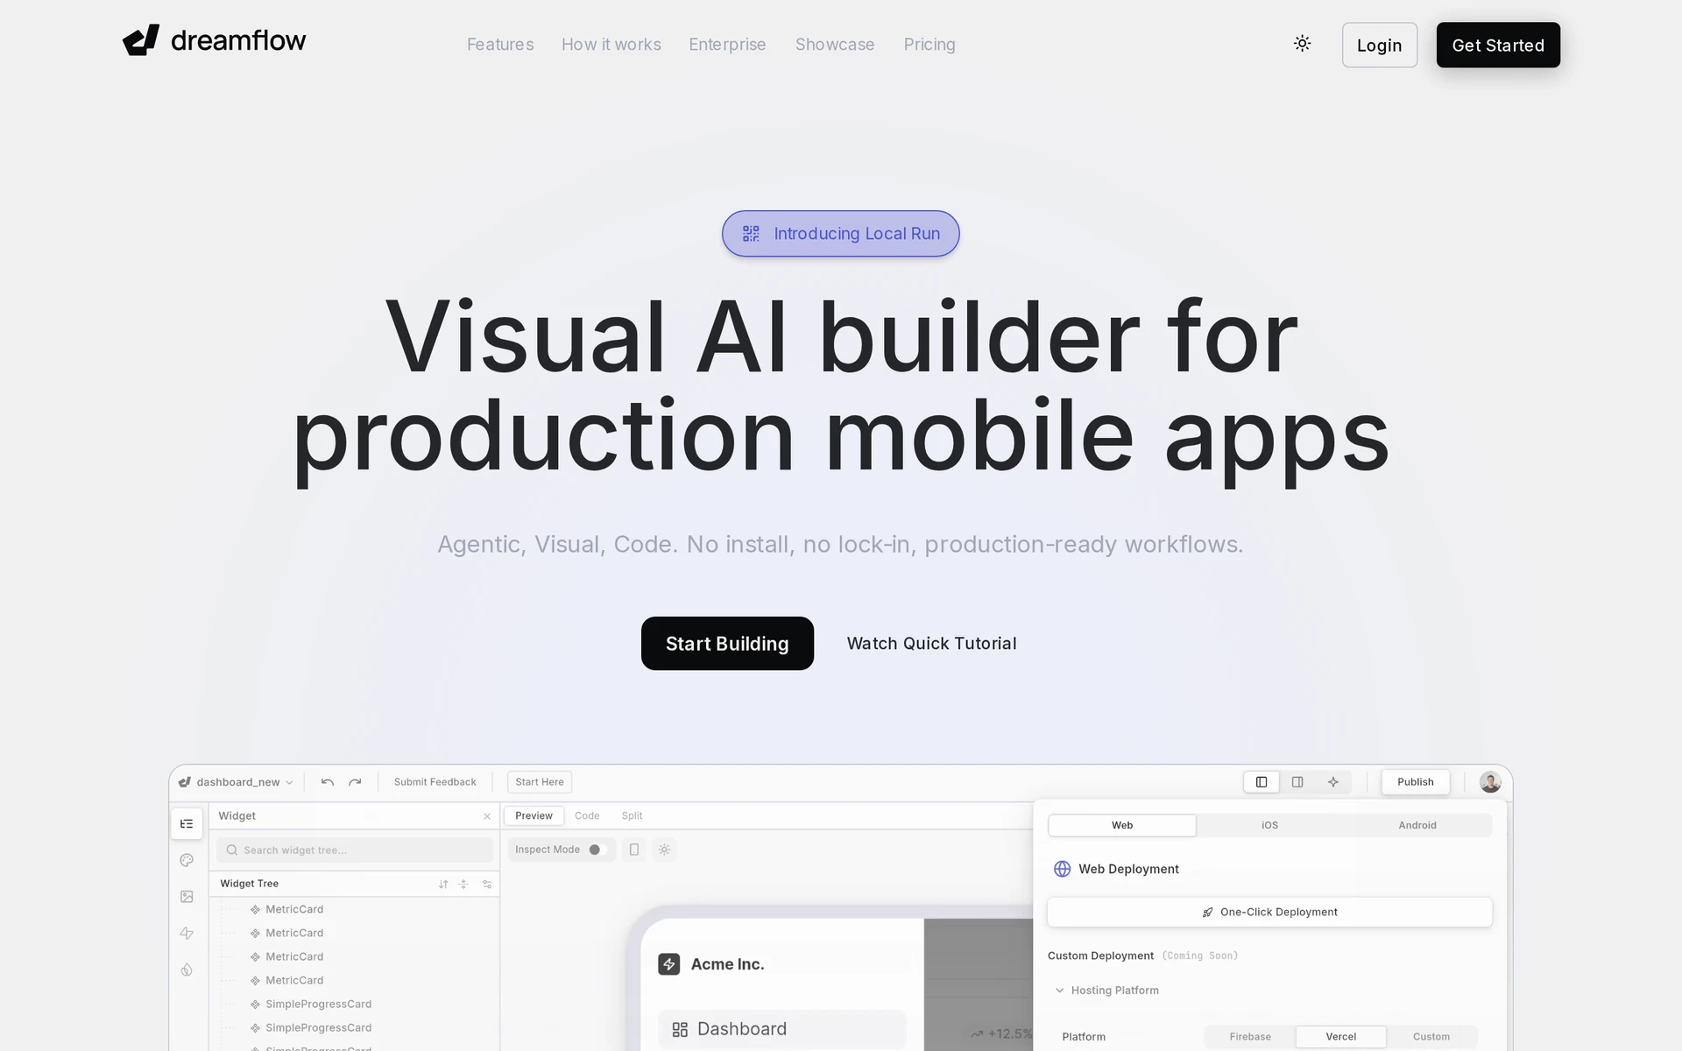Screen dimensions: 1682x1051
Task: Open the Widget Tree filter settings icon
Action: tap(487, 885)
